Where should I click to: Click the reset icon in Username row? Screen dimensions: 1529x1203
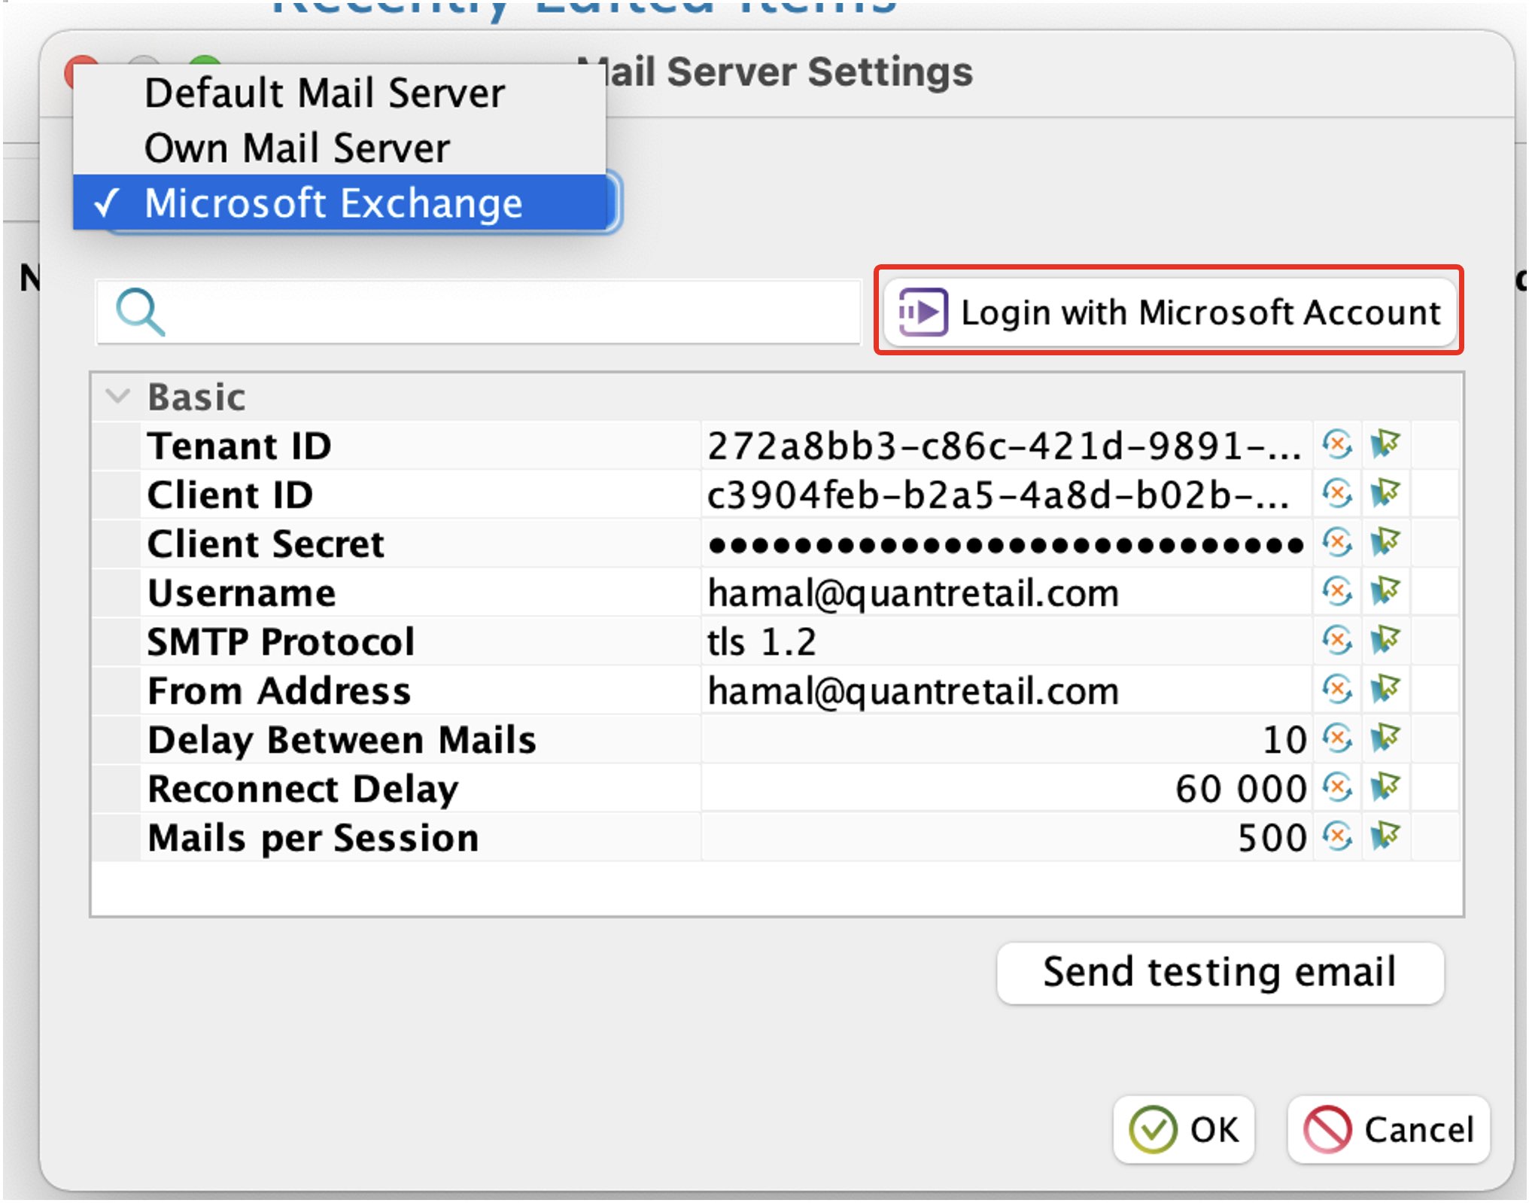point(1337,592)
